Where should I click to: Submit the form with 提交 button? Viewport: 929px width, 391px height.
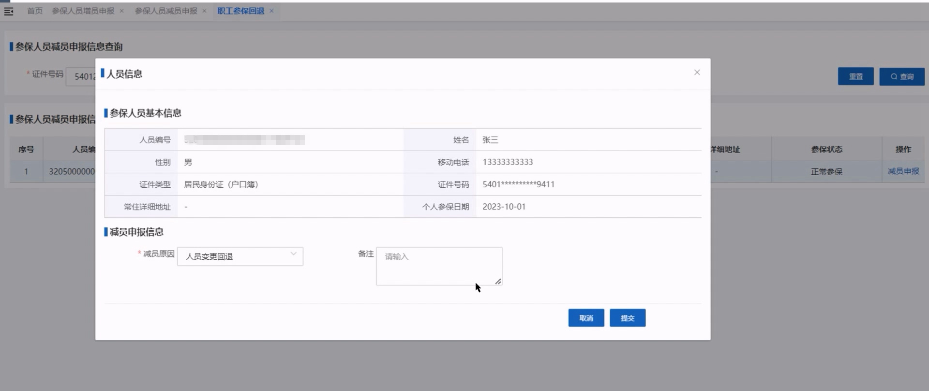pyautogui.click(x=627, y=318)
